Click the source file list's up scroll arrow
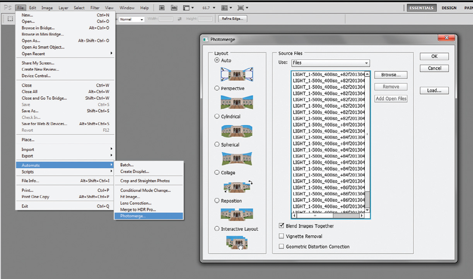Viewport: 473px width, 279px height. tap(367, 74)
